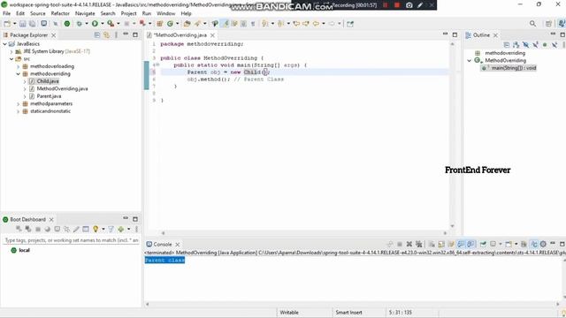This screenshot has height=318, width=566.
Task: Toggle Pin Console button
Action: click(x=483, y=244)
